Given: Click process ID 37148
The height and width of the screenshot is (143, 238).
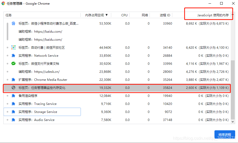Looking at the screenshot, I should [167, 120].
